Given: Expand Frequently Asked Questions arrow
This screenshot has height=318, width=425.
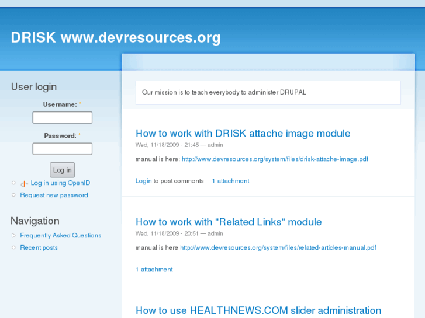Looking at the screenshot, I should point(13,236).
